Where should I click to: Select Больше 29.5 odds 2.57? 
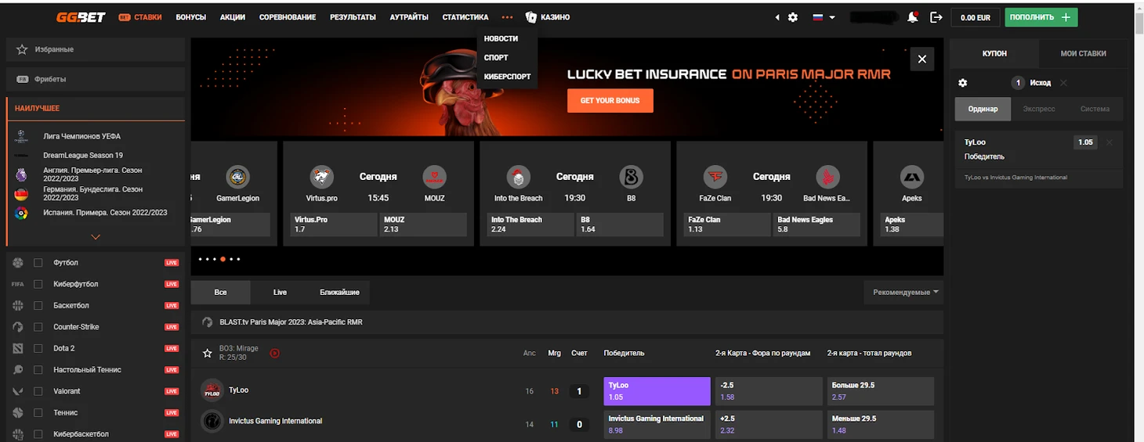tap(881, 391)
